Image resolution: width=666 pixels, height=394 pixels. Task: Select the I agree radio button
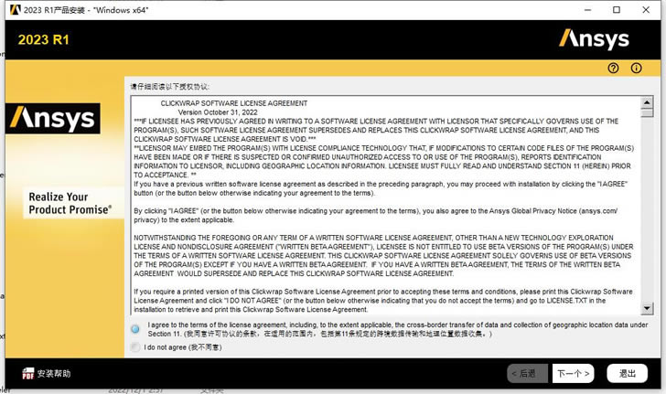point(135,328)
